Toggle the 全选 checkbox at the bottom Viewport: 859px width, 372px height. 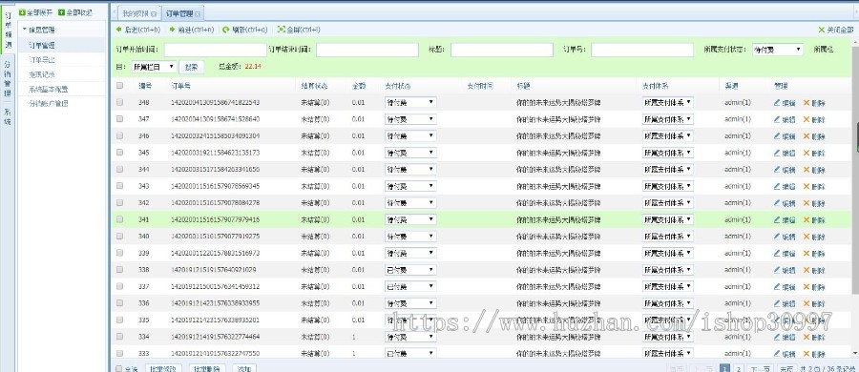click(x=119, y=369)
